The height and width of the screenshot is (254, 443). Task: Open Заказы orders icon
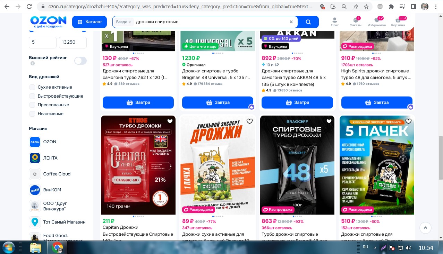pyautogui.click(x=356, y=22)
